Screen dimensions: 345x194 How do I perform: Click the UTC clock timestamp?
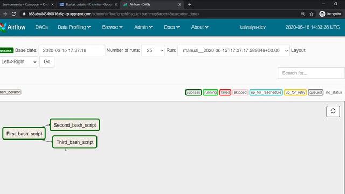(313, 27)
